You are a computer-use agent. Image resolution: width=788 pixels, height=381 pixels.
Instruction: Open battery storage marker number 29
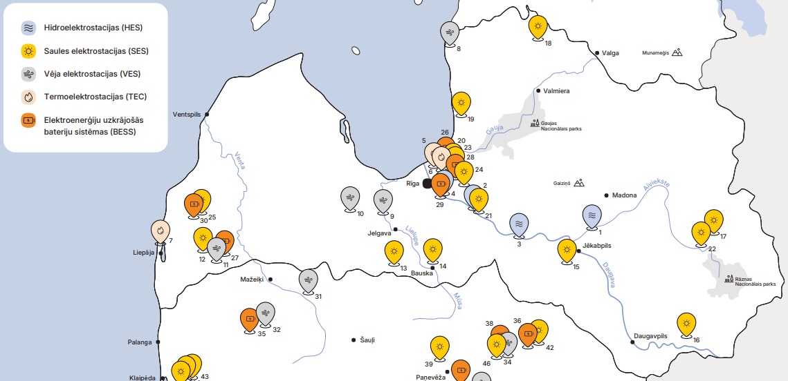[x=441, y=186]
